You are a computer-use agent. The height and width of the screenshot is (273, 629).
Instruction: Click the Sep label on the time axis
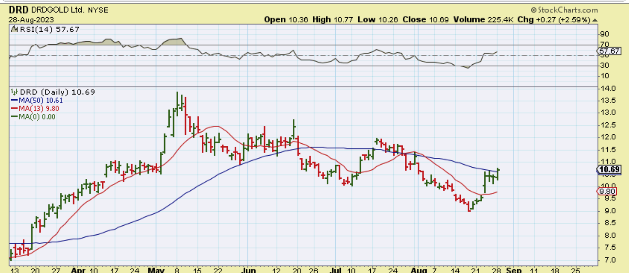[513, 270]
